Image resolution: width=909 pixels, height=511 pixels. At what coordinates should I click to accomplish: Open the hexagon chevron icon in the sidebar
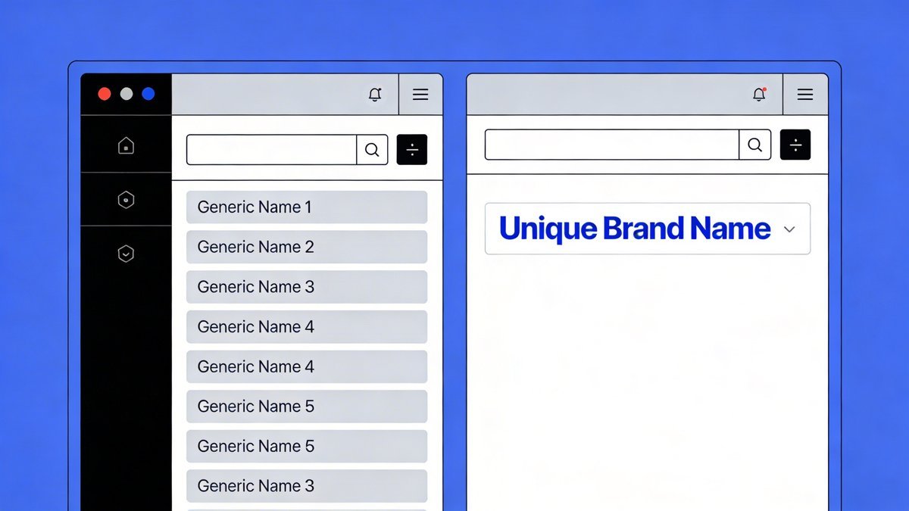click(x=126, y=254)
